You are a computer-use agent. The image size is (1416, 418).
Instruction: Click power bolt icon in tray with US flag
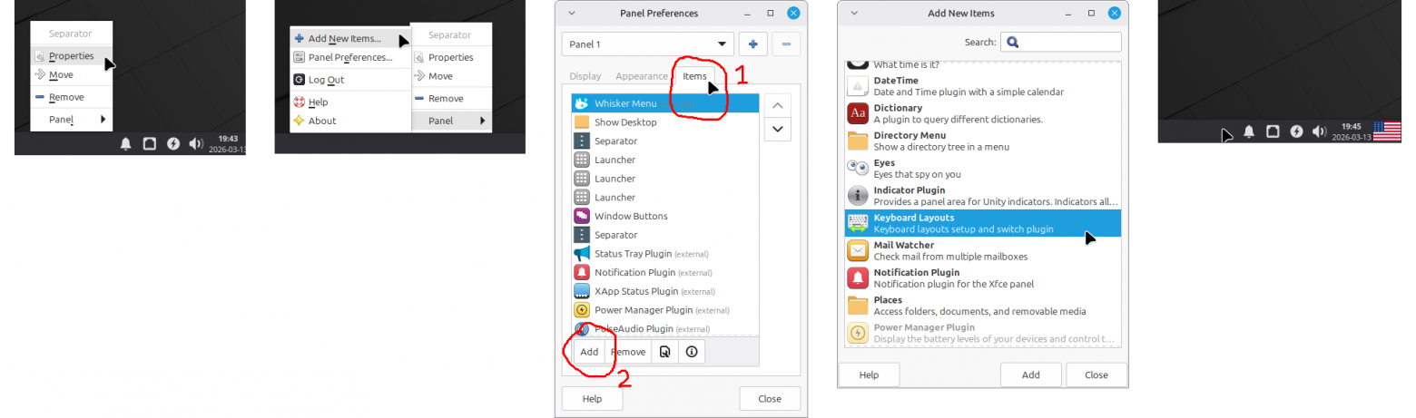[1296, 131]
